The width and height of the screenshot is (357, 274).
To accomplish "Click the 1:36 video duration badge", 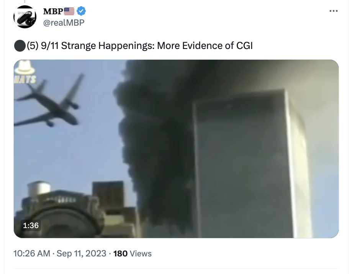I will 31,225.
